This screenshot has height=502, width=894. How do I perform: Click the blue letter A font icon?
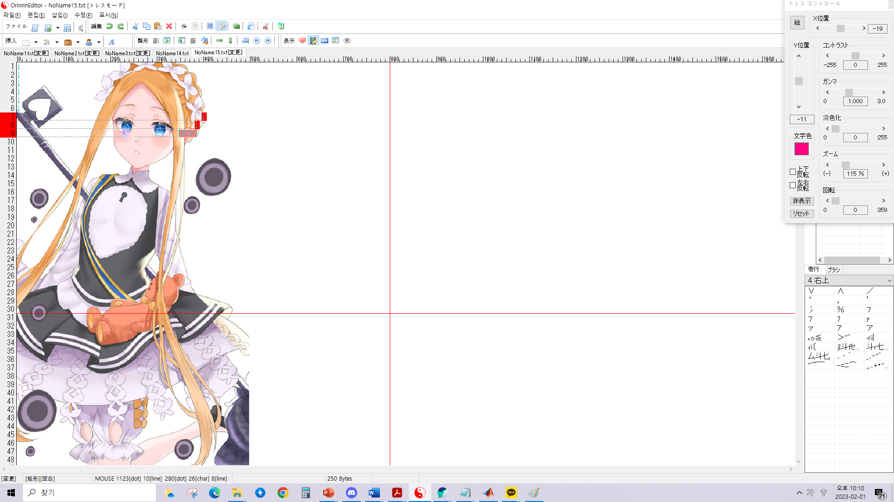coord(112,42)
